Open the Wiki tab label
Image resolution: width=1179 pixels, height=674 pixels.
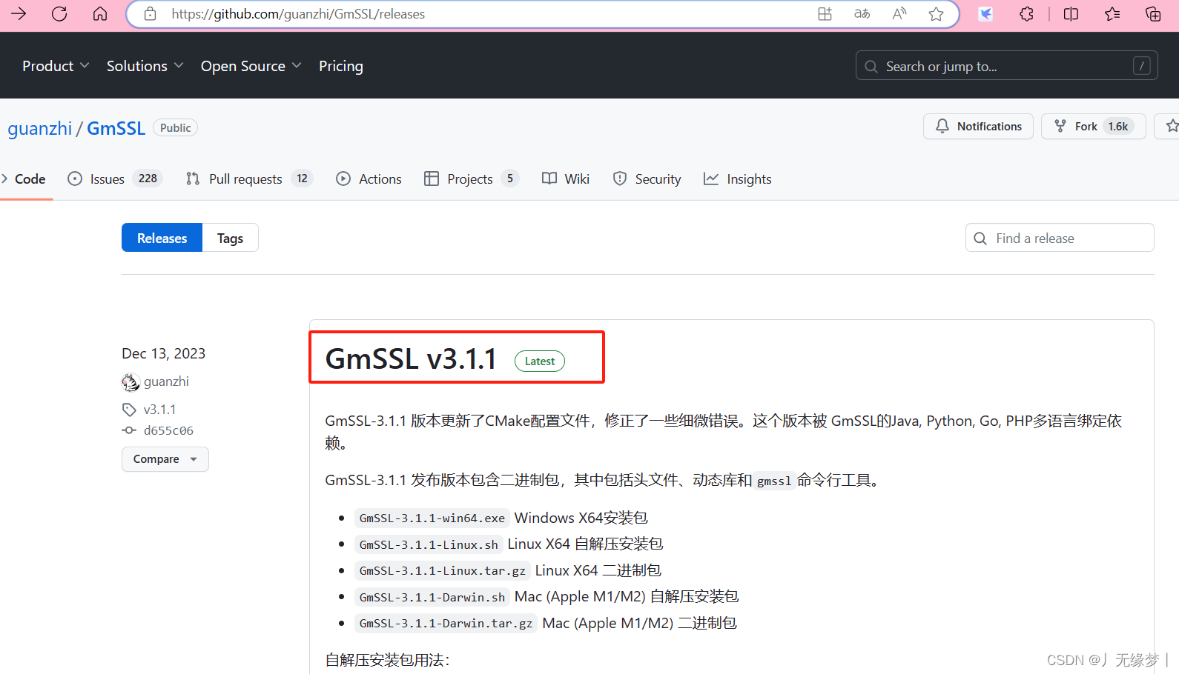pyautogui.click(x=577, y=178)
